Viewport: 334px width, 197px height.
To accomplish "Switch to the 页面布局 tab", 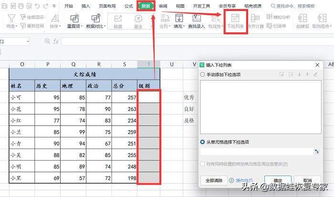I will pos(107,6).
